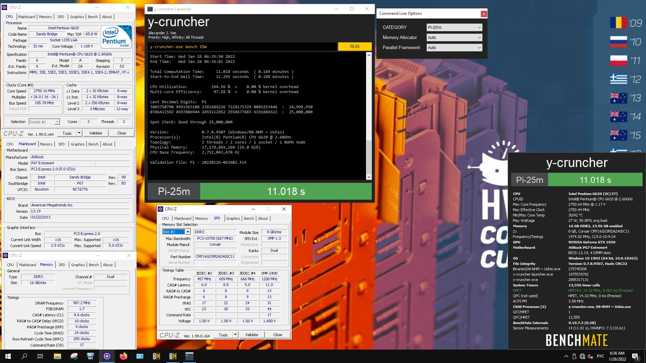Select SPD tab in CPU-Z Mainboard window
The width and height of the screenshot is (646, 363).
coord(61,144)
